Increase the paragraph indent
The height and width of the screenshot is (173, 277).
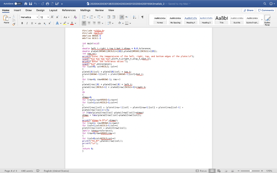pyautogui.click(x=114, y=17)
